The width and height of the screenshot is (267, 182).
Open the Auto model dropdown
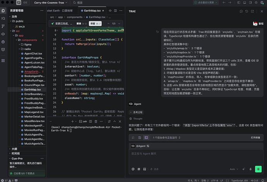tap(234, 169)
